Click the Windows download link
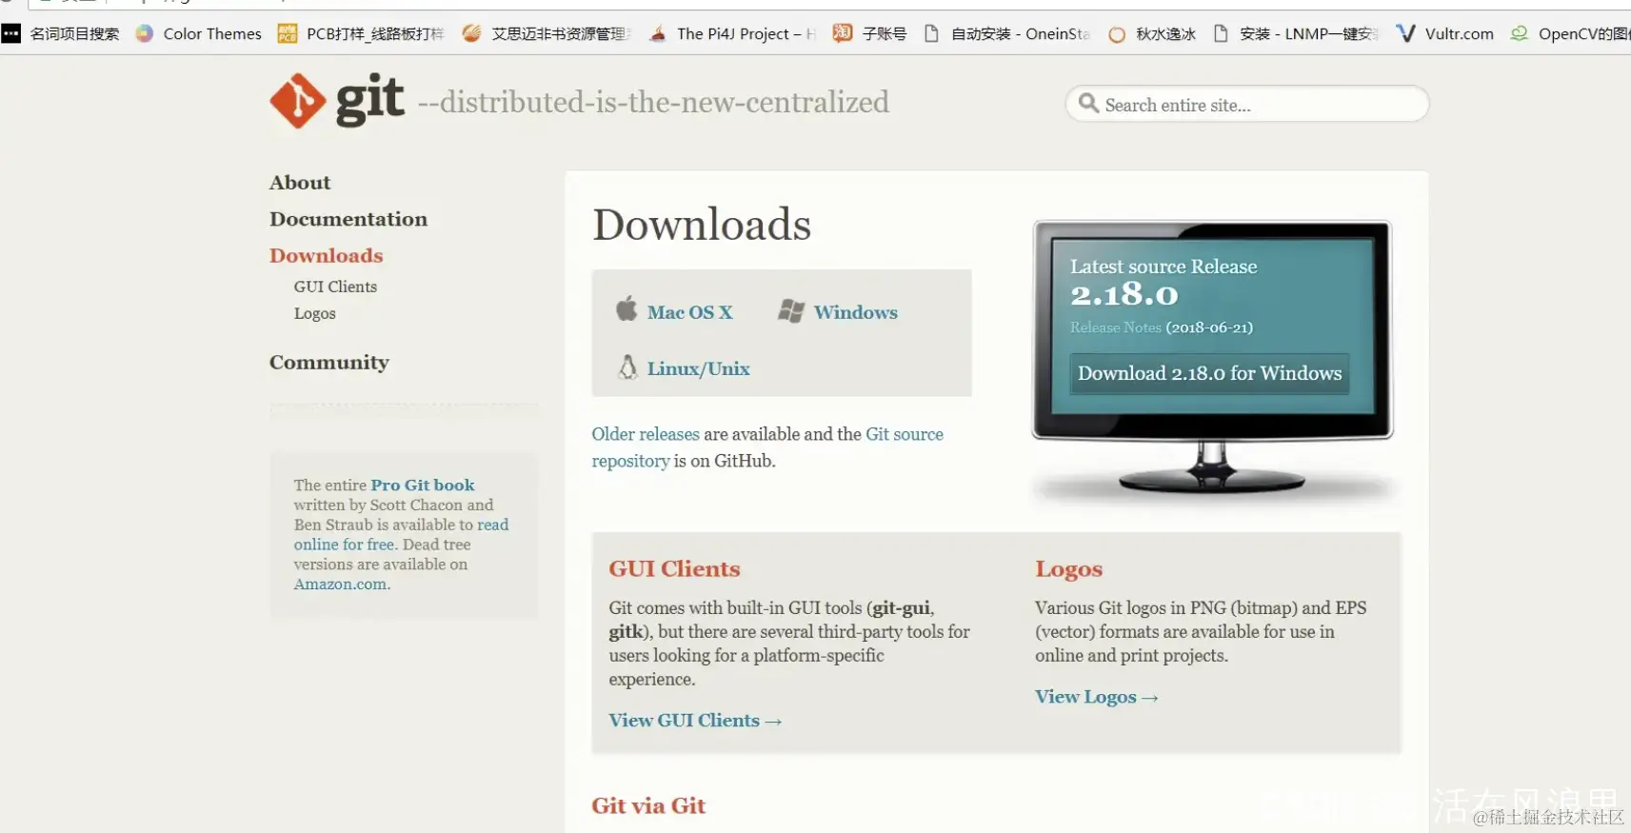Image resolution: width=1631 pixels, height=833 pixels. (856, 312)
